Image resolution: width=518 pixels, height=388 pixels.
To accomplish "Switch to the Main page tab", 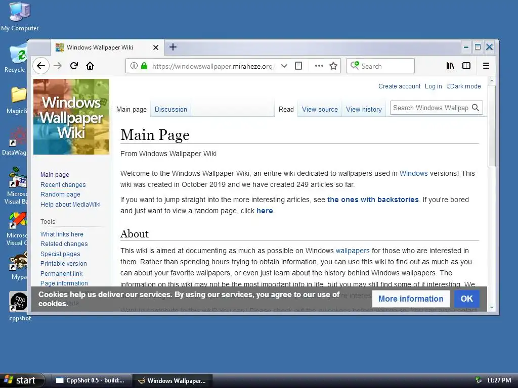I will pyautogui.click(x=132, y=109).
